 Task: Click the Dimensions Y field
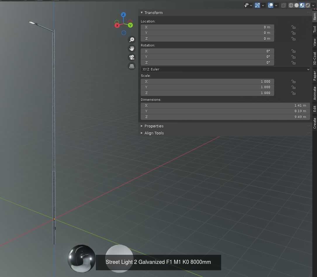[x=226, y=111]
